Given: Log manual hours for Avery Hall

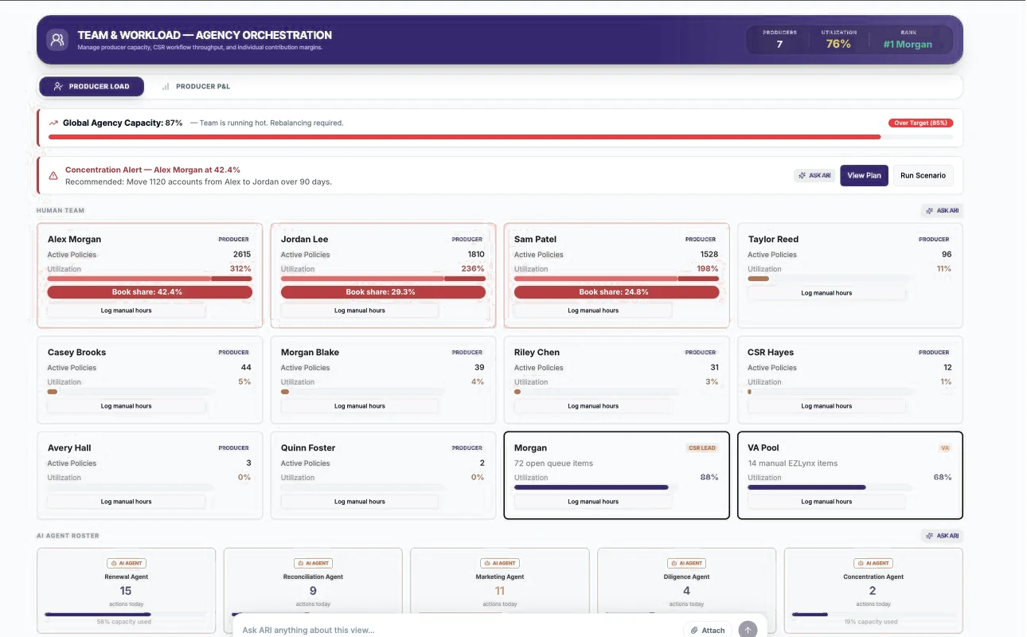Looking at the screenshot, I should pos(127,502).
